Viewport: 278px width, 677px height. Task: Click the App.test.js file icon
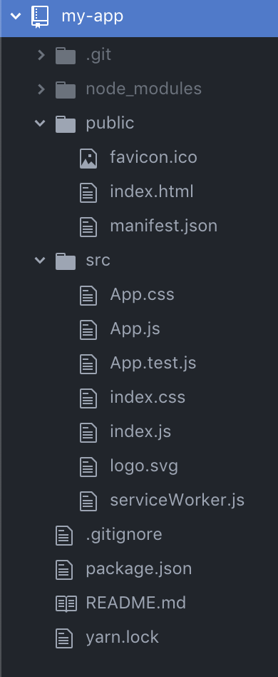click(x=88, y=363)
